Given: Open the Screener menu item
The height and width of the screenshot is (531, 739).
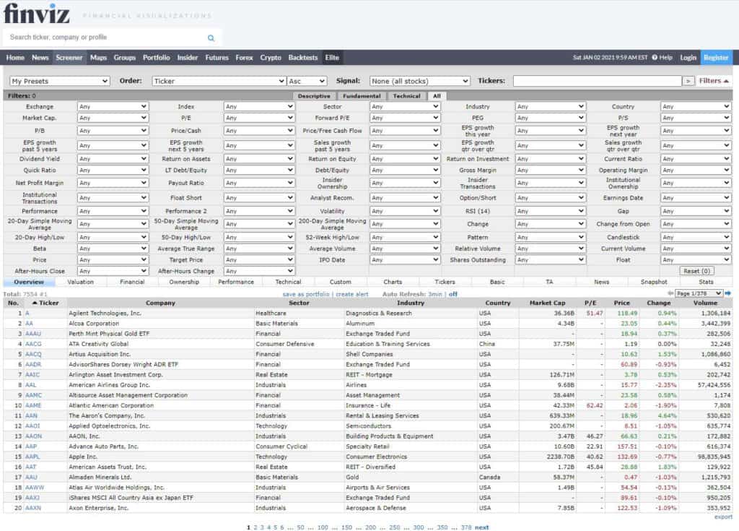Looking at the screenshot, I should pyautogui.click(x=69, y=58).
